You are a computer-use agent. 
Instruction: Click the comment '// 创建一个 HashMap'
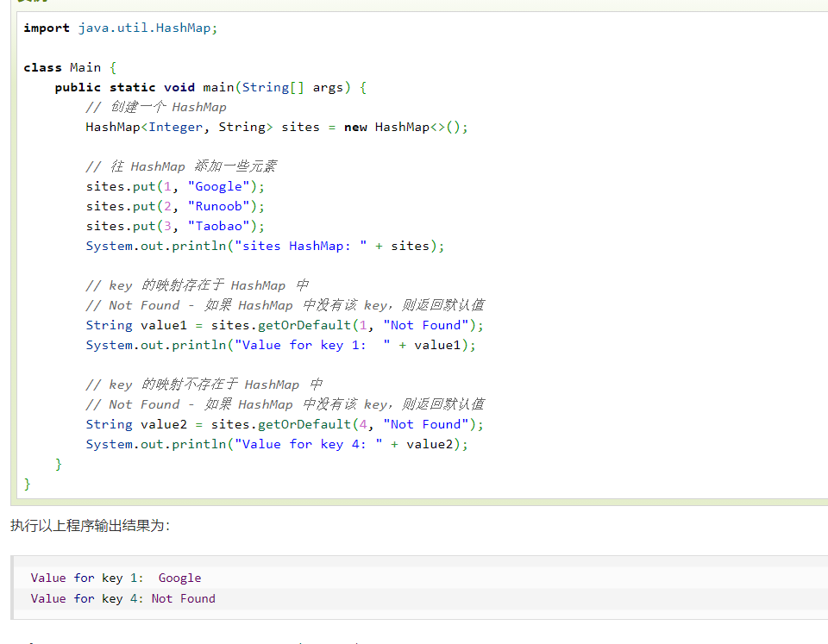click(x=156, y=107)
